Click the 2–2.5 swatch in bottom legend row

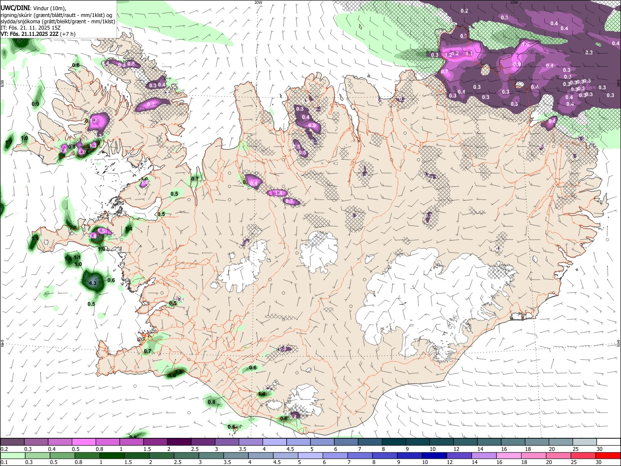click(162, 456)
